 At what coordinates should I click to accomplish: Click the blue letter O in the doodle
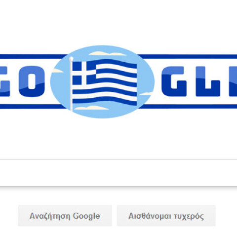point(32,81)
